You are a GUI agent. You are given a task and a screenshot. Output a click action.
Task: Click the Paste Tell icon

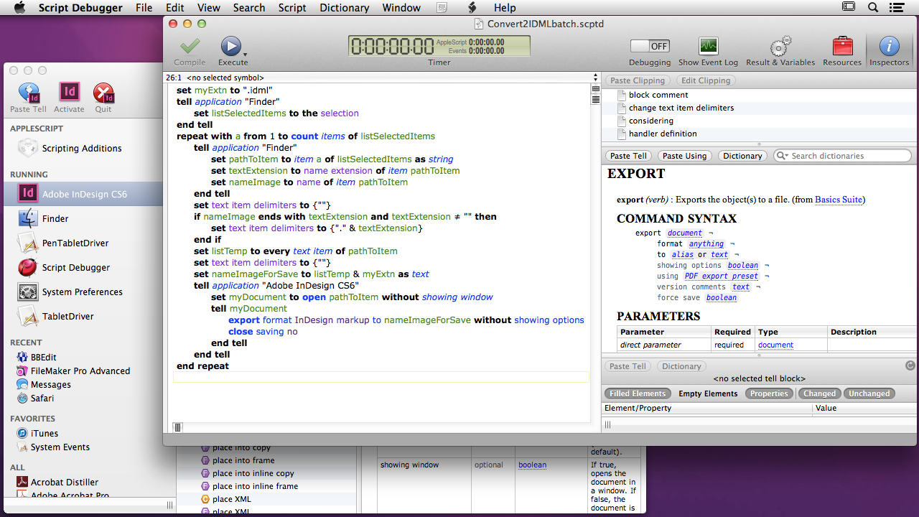[x=29, y=93]
